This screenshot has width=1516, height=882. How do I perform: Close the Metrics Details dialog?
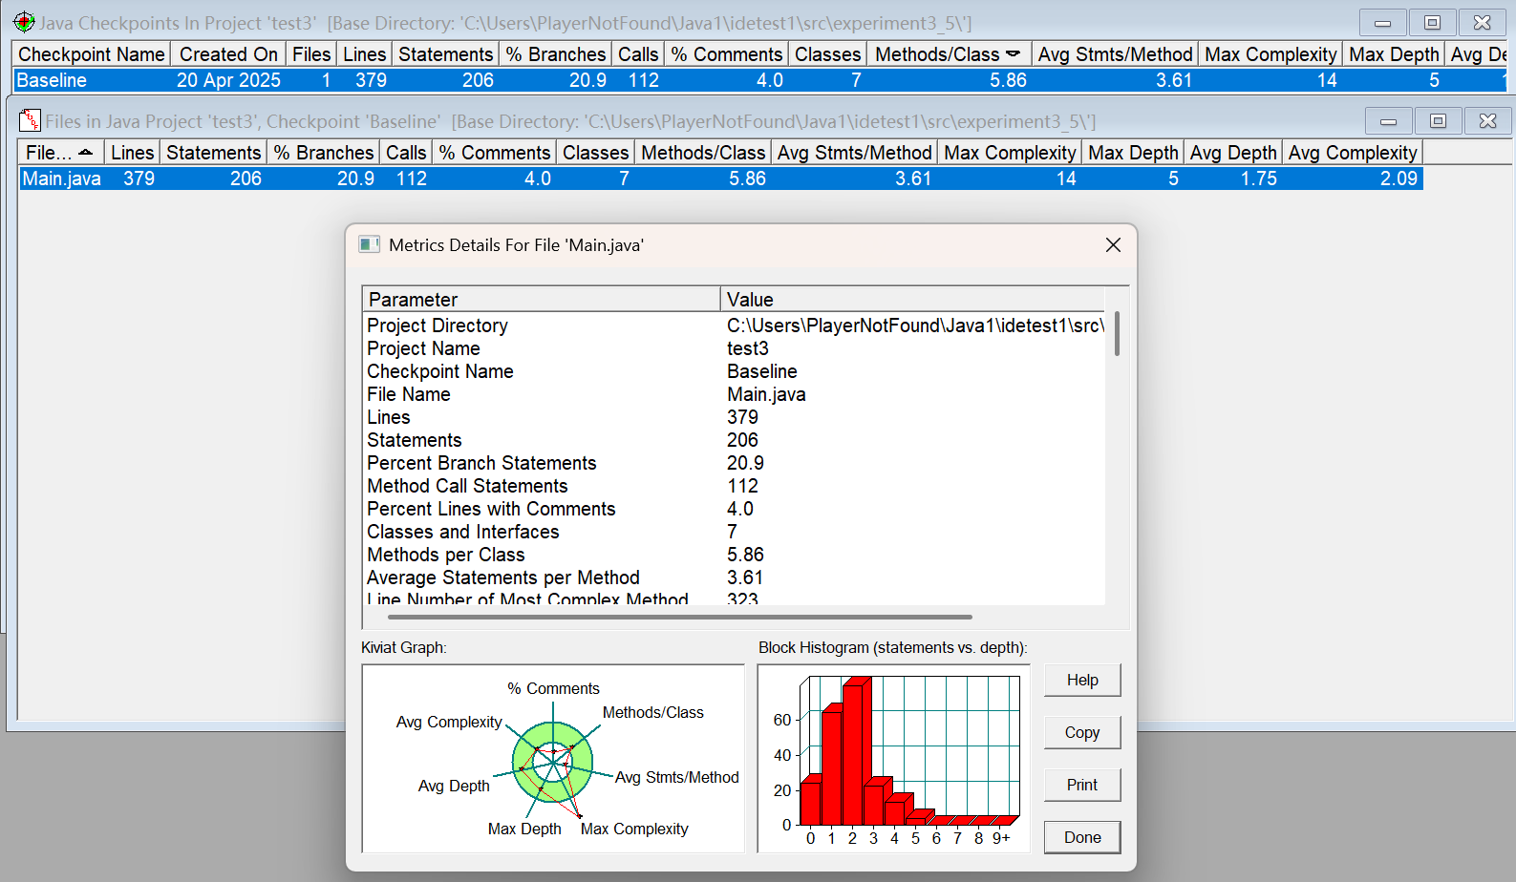click(x=1113, y=245)
